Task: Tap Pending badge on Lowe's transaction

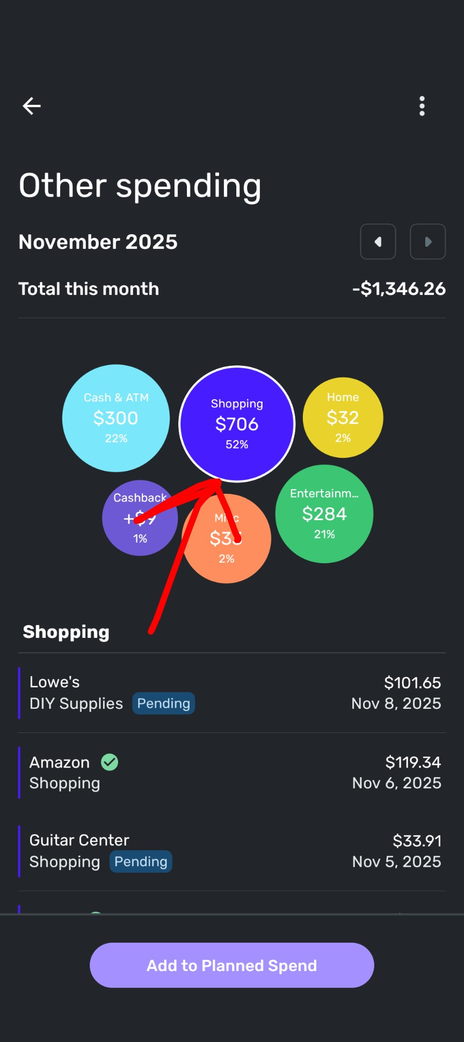Action: pos(164,703)
